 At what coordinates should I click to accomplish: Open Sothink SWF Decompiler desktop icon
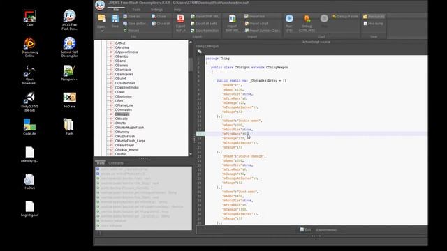click(69, 47)
